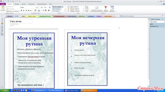165x92 pixels.
Task: Click Новая страница button
Action: coord(155,19)
